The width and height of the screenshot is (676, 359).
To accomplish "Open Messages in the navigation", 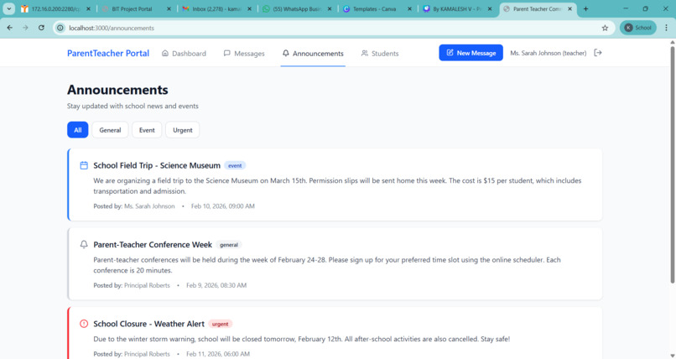I will pos(244,54).
